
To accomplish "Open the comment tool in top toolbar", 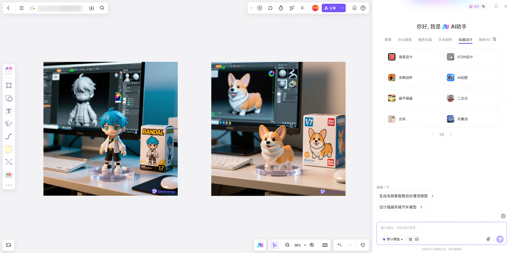I will pyautogui.click(x=270, y=8).
